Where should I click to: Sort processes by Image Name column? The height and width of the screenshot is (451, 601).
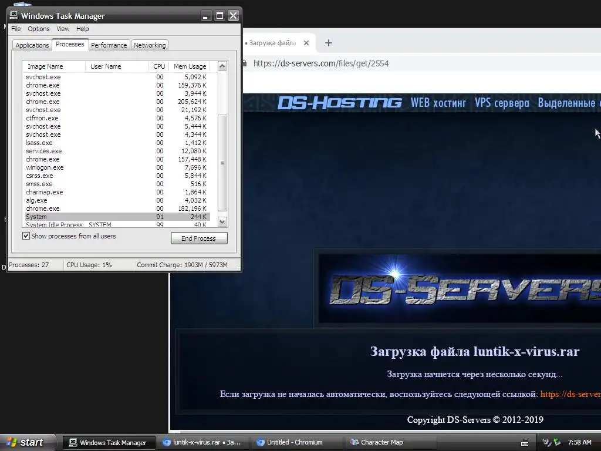[x=53, y=66]
